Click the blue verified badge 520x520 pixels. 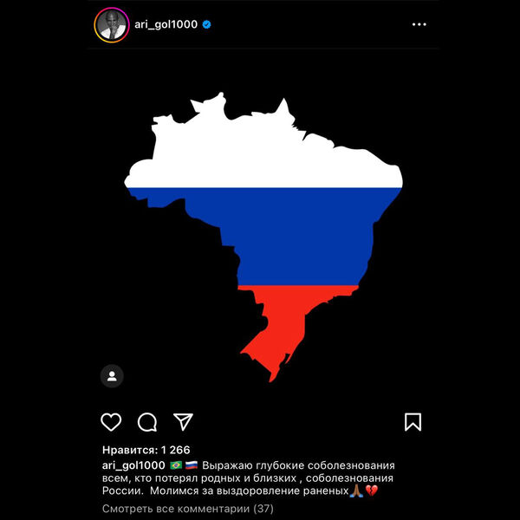206,24
